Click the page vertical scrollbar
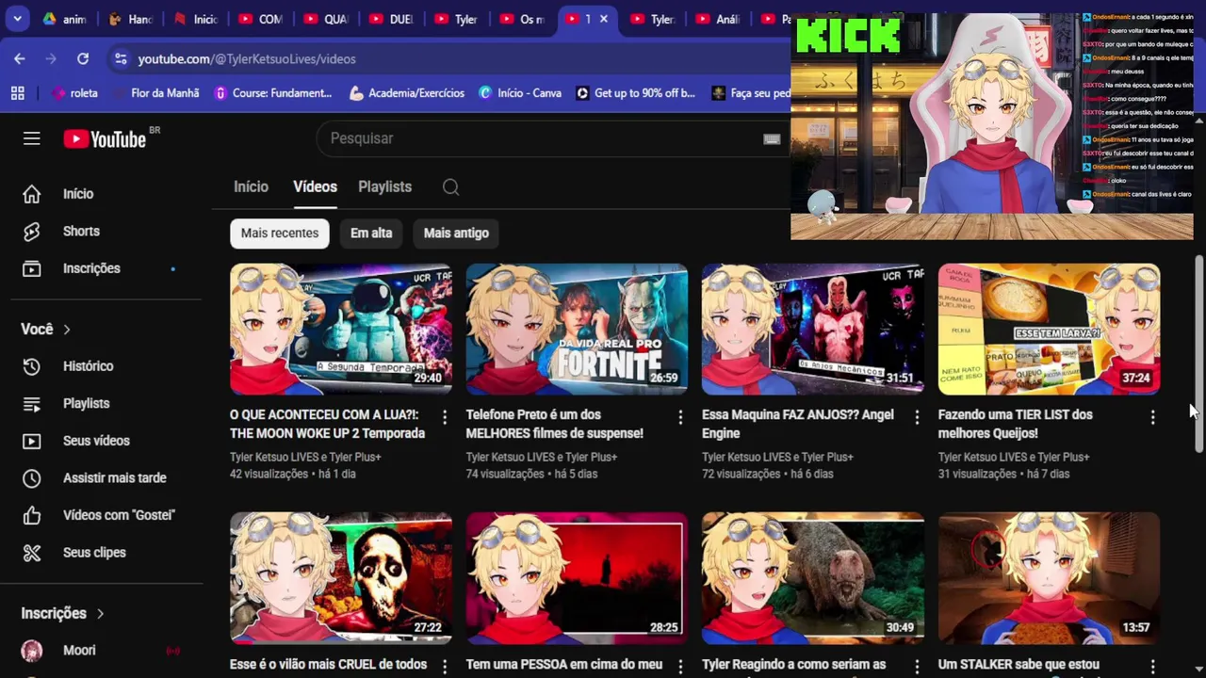1206x678 pixels. (1198, 353)
